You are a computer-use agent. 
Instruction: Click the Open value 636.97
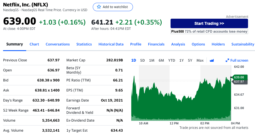[54, 70]
